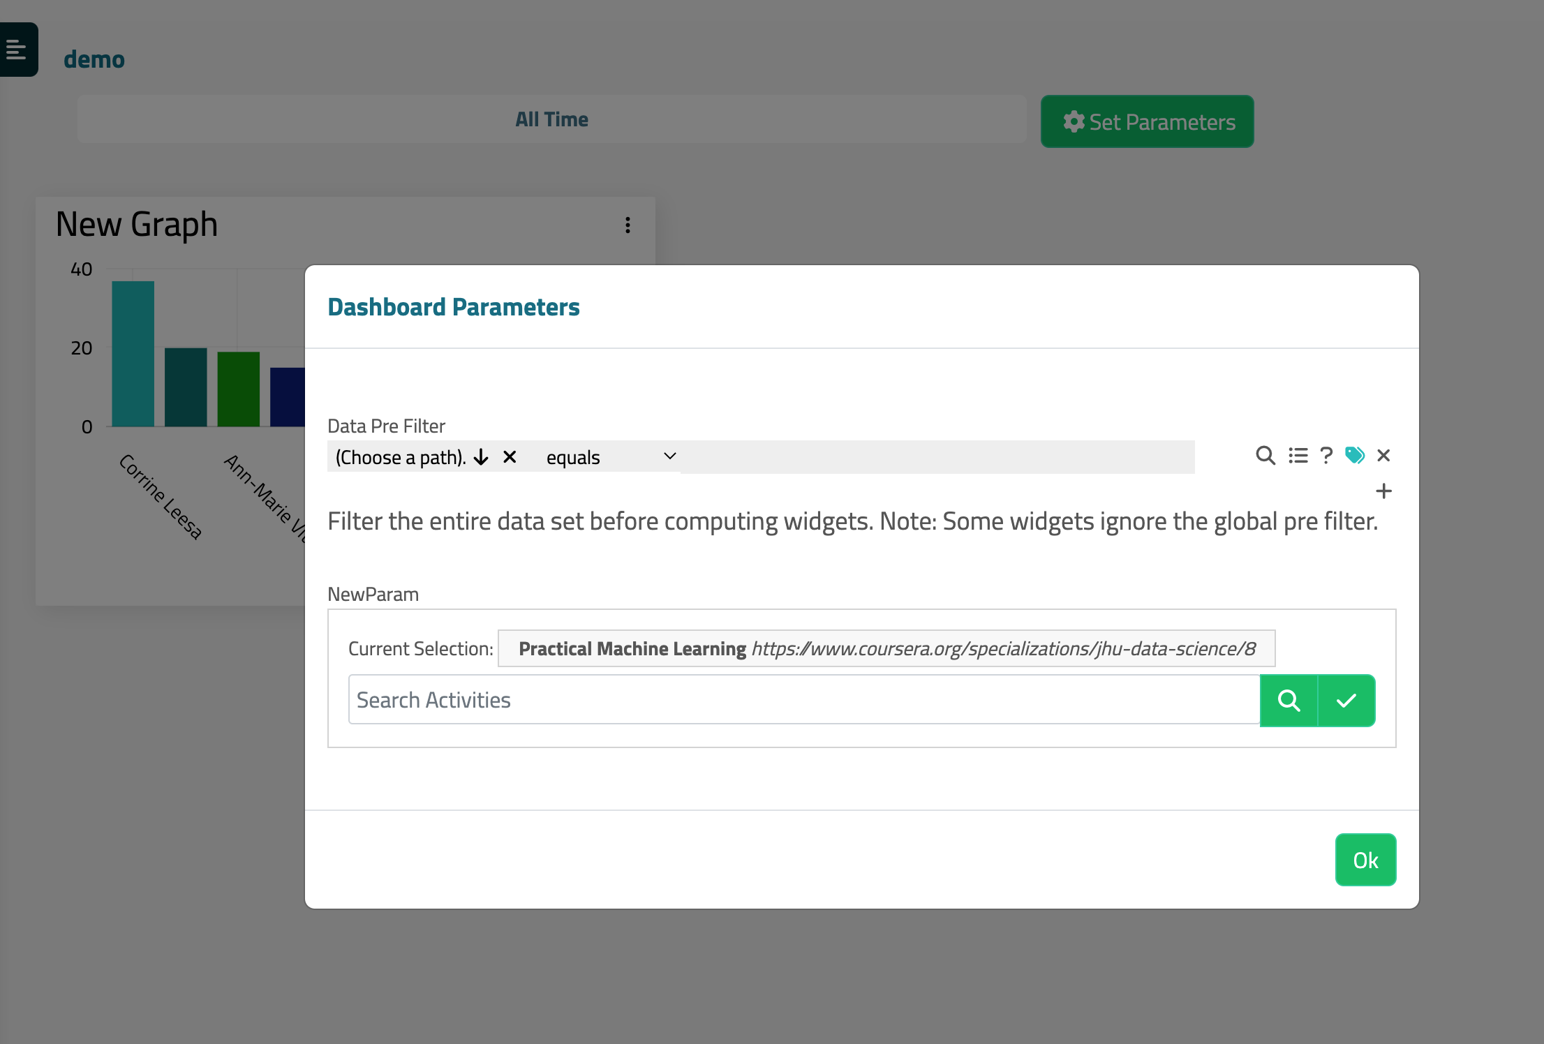This screenshot has height=1044, width=1544.
Task: Click the hamburger sidebar menu icon
Action: tap(16, 50)
